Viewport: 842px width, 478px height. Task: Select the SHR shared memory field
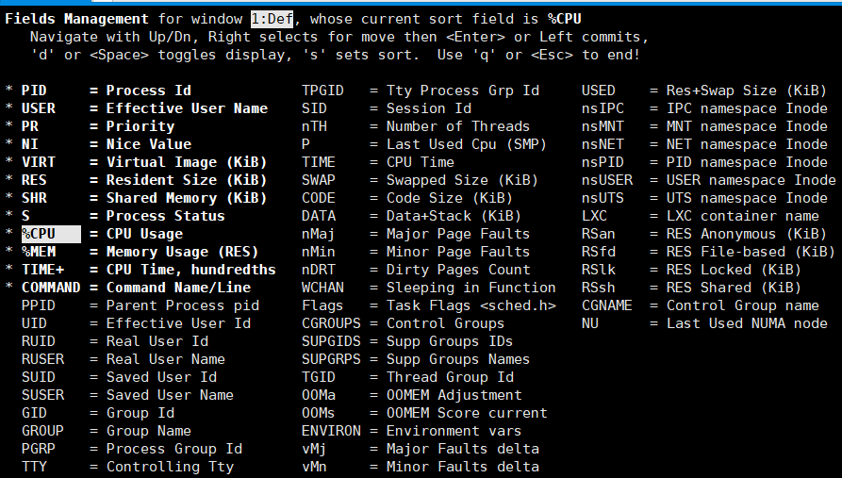point(34,198)
